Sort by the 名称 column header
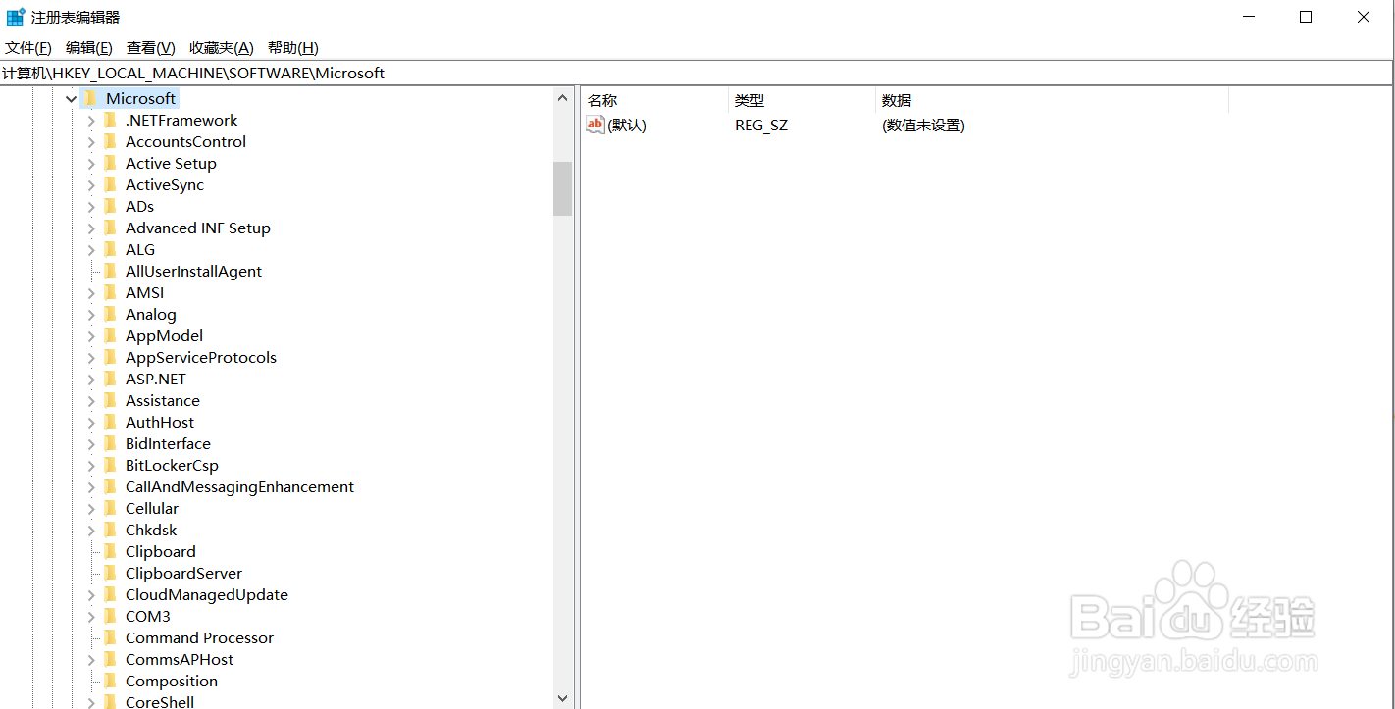This screenshot has height=709, width=1395. coord(654,100)
